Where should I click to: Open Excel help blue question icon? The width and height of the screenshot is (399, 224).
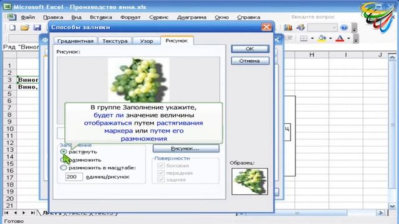pyautogui.click(x=344, y=27)
